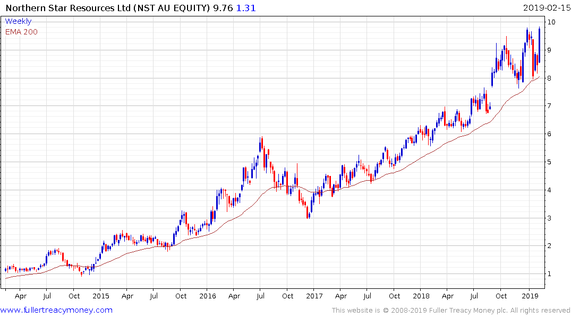This screenshot has width=571, height=318.
Task: Click the '2018' x-axis label
Action: (x=421, y=296)
